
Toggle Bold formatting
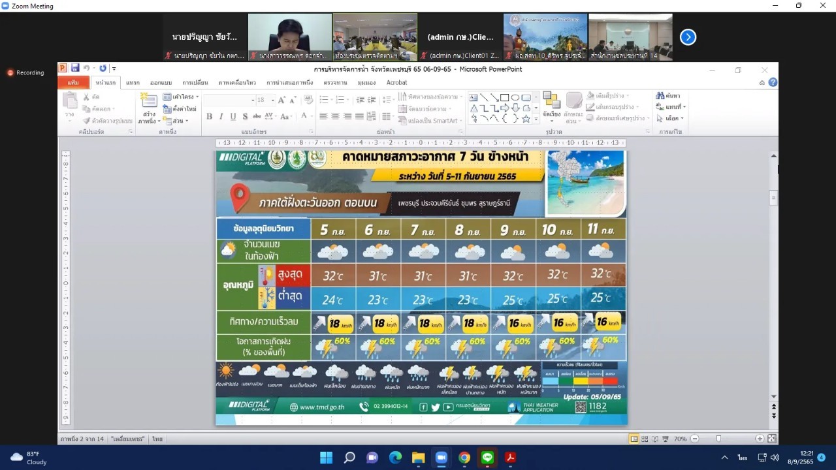(x=210, y=116)
